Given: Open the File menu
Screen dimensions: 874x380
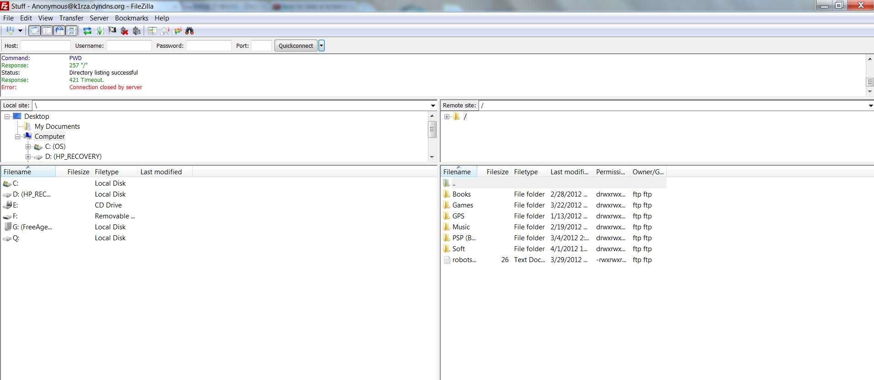Looking at the screenshot, I should (x=8, y=18).
